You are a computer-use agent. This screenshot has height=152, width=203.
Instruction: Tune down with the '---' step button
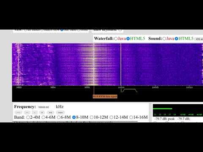coord(19,112)
